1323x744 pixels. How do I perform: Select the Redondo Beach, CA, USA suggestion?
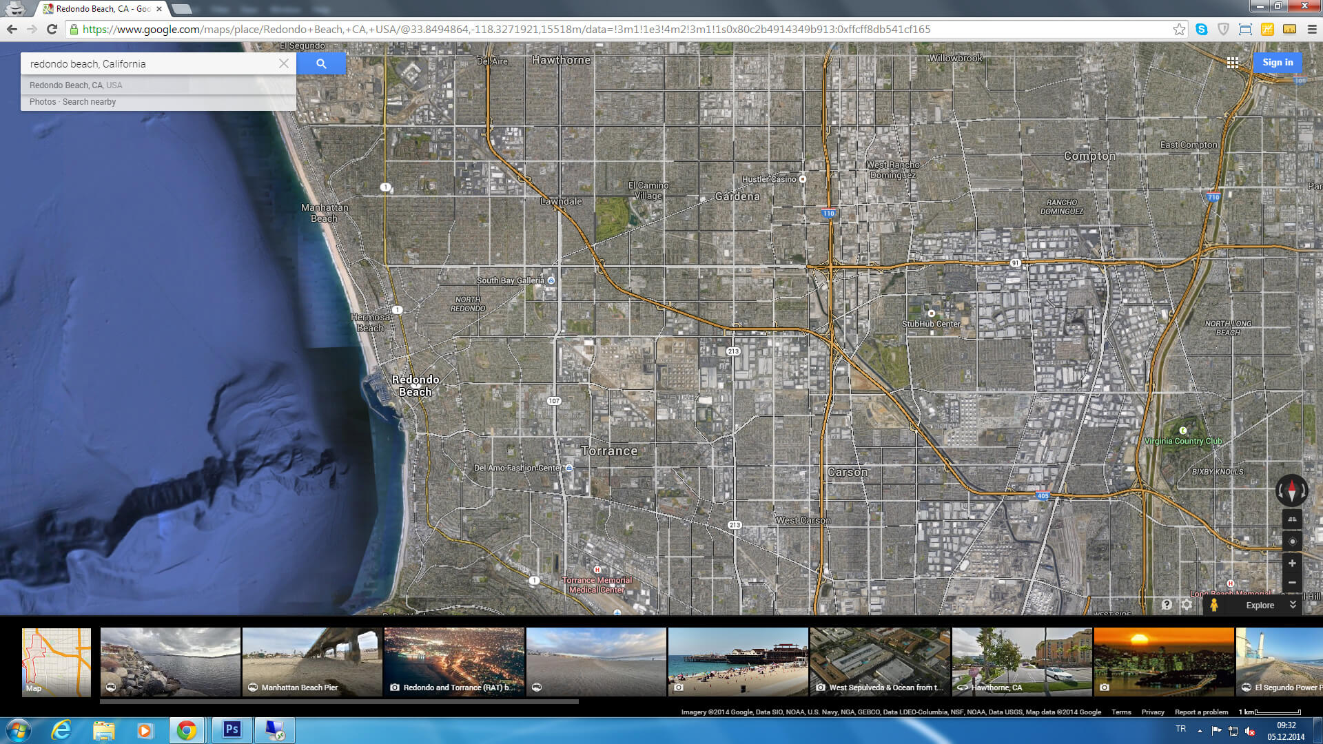pos(76,85)
